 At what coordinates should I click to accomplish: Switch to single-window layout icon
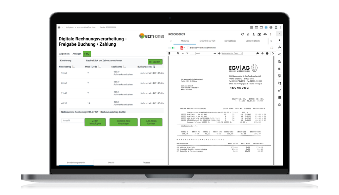click(261, 27)
